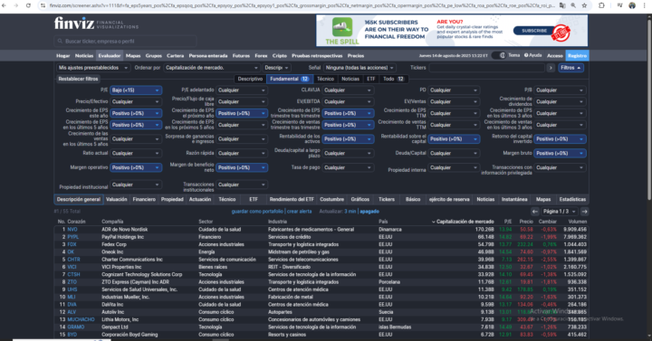Click Restablecer filtros button
Screen dimensions: 652x341
[x=78, y=79]
